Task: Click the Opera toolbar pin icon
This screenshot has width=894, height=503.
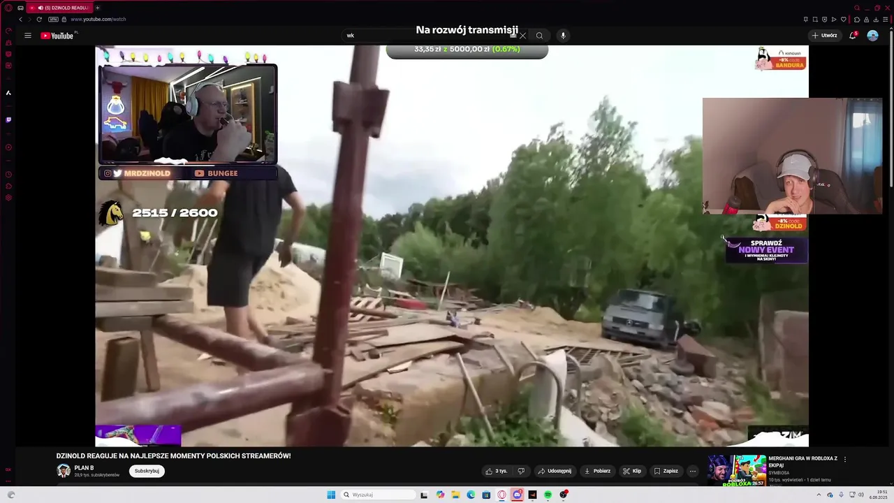Action: (x=806, y=19)
